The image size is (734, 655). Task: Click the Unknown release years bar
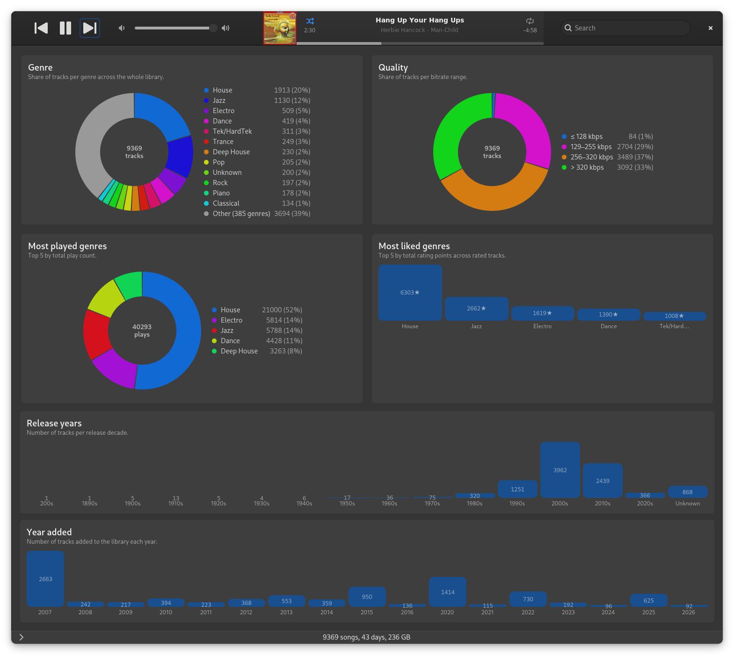click(x=688, y=492)
